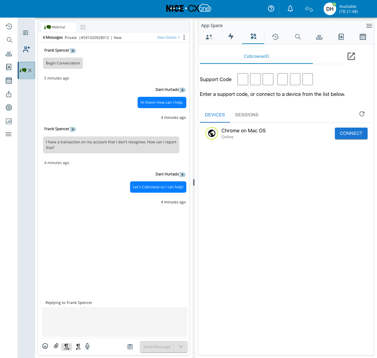The image size is (377, 358).
Task: Open the notifications bell
Action: tap(290, 9)
